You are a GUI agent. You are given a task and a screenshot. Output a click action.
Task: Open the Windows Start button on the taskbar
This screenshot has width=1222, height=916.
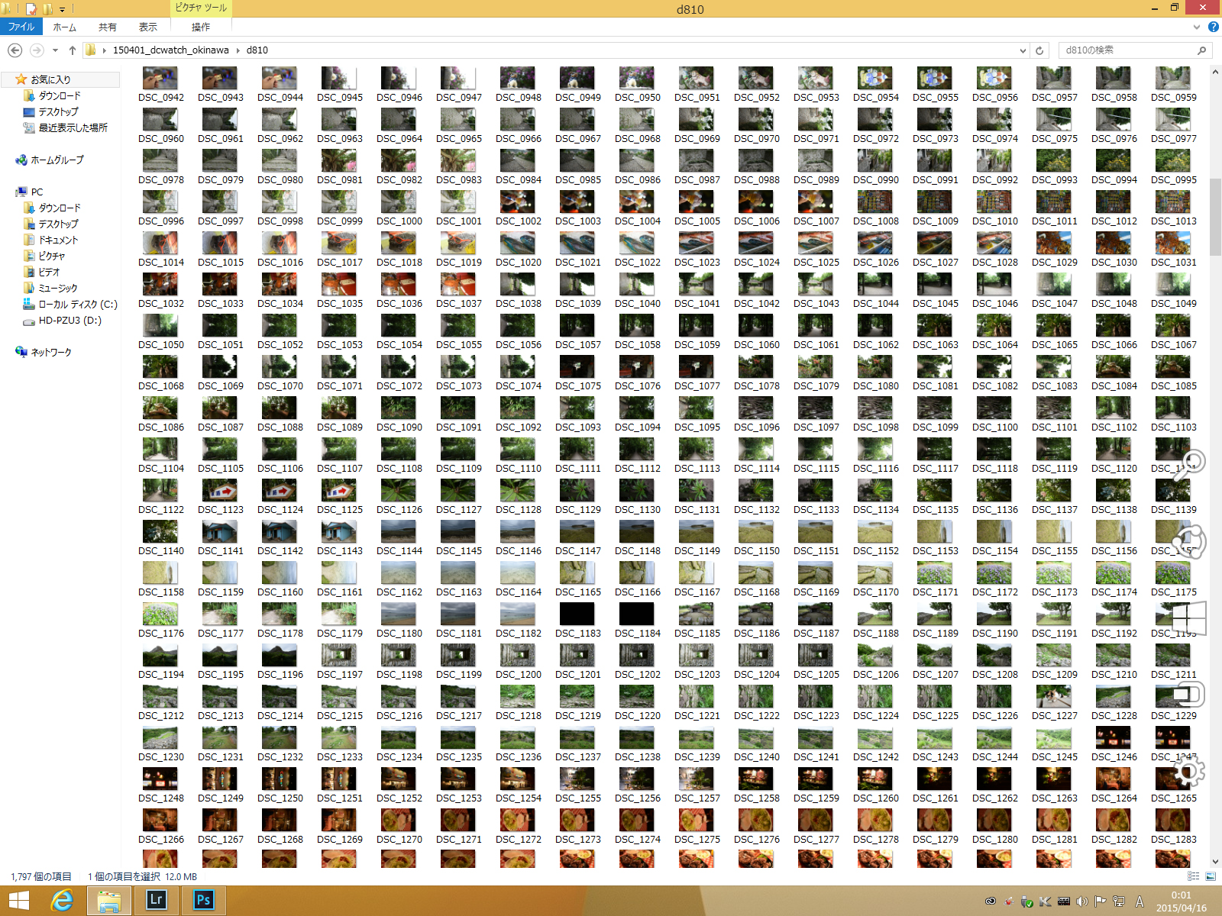point(19,900)
